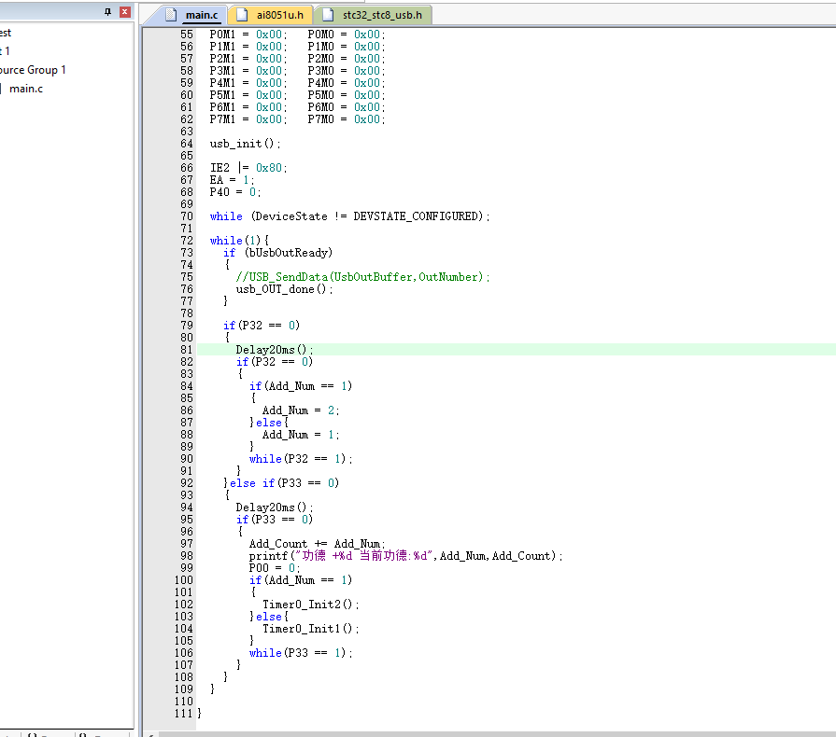This screenshot has width=836, height=737.
Task: Click line number 111 in the gutter
Action: click(x=184, y=714)
